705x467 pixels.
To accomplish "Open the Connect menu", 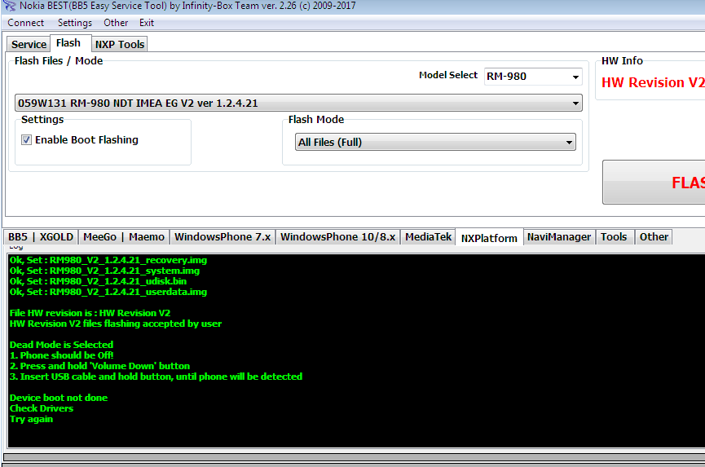I will pos(25,23).
